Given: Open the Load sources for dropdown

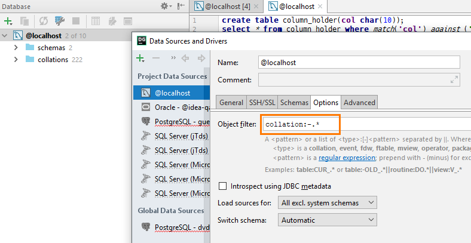Looking at the screenshot, I should point(327,203).
